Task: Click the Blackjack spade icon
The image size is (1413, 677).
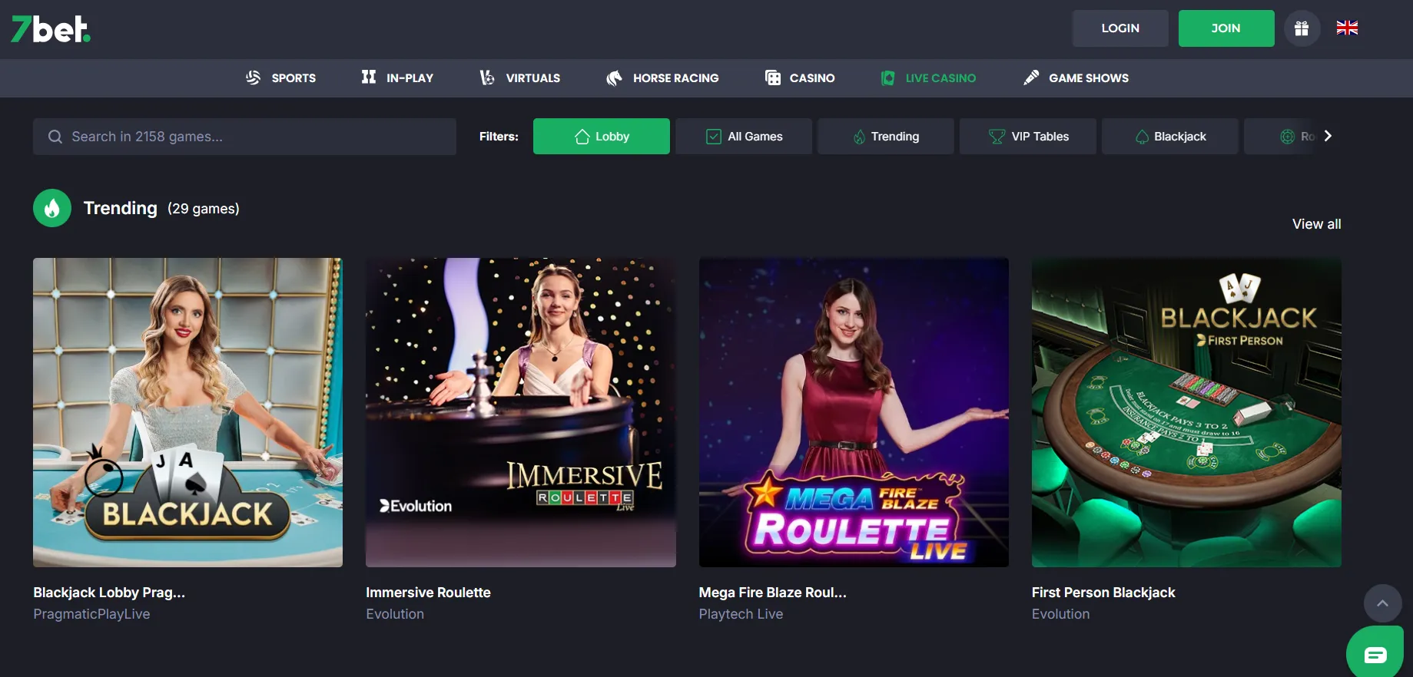Action: pyautogui.click(x=1143, y=137)
